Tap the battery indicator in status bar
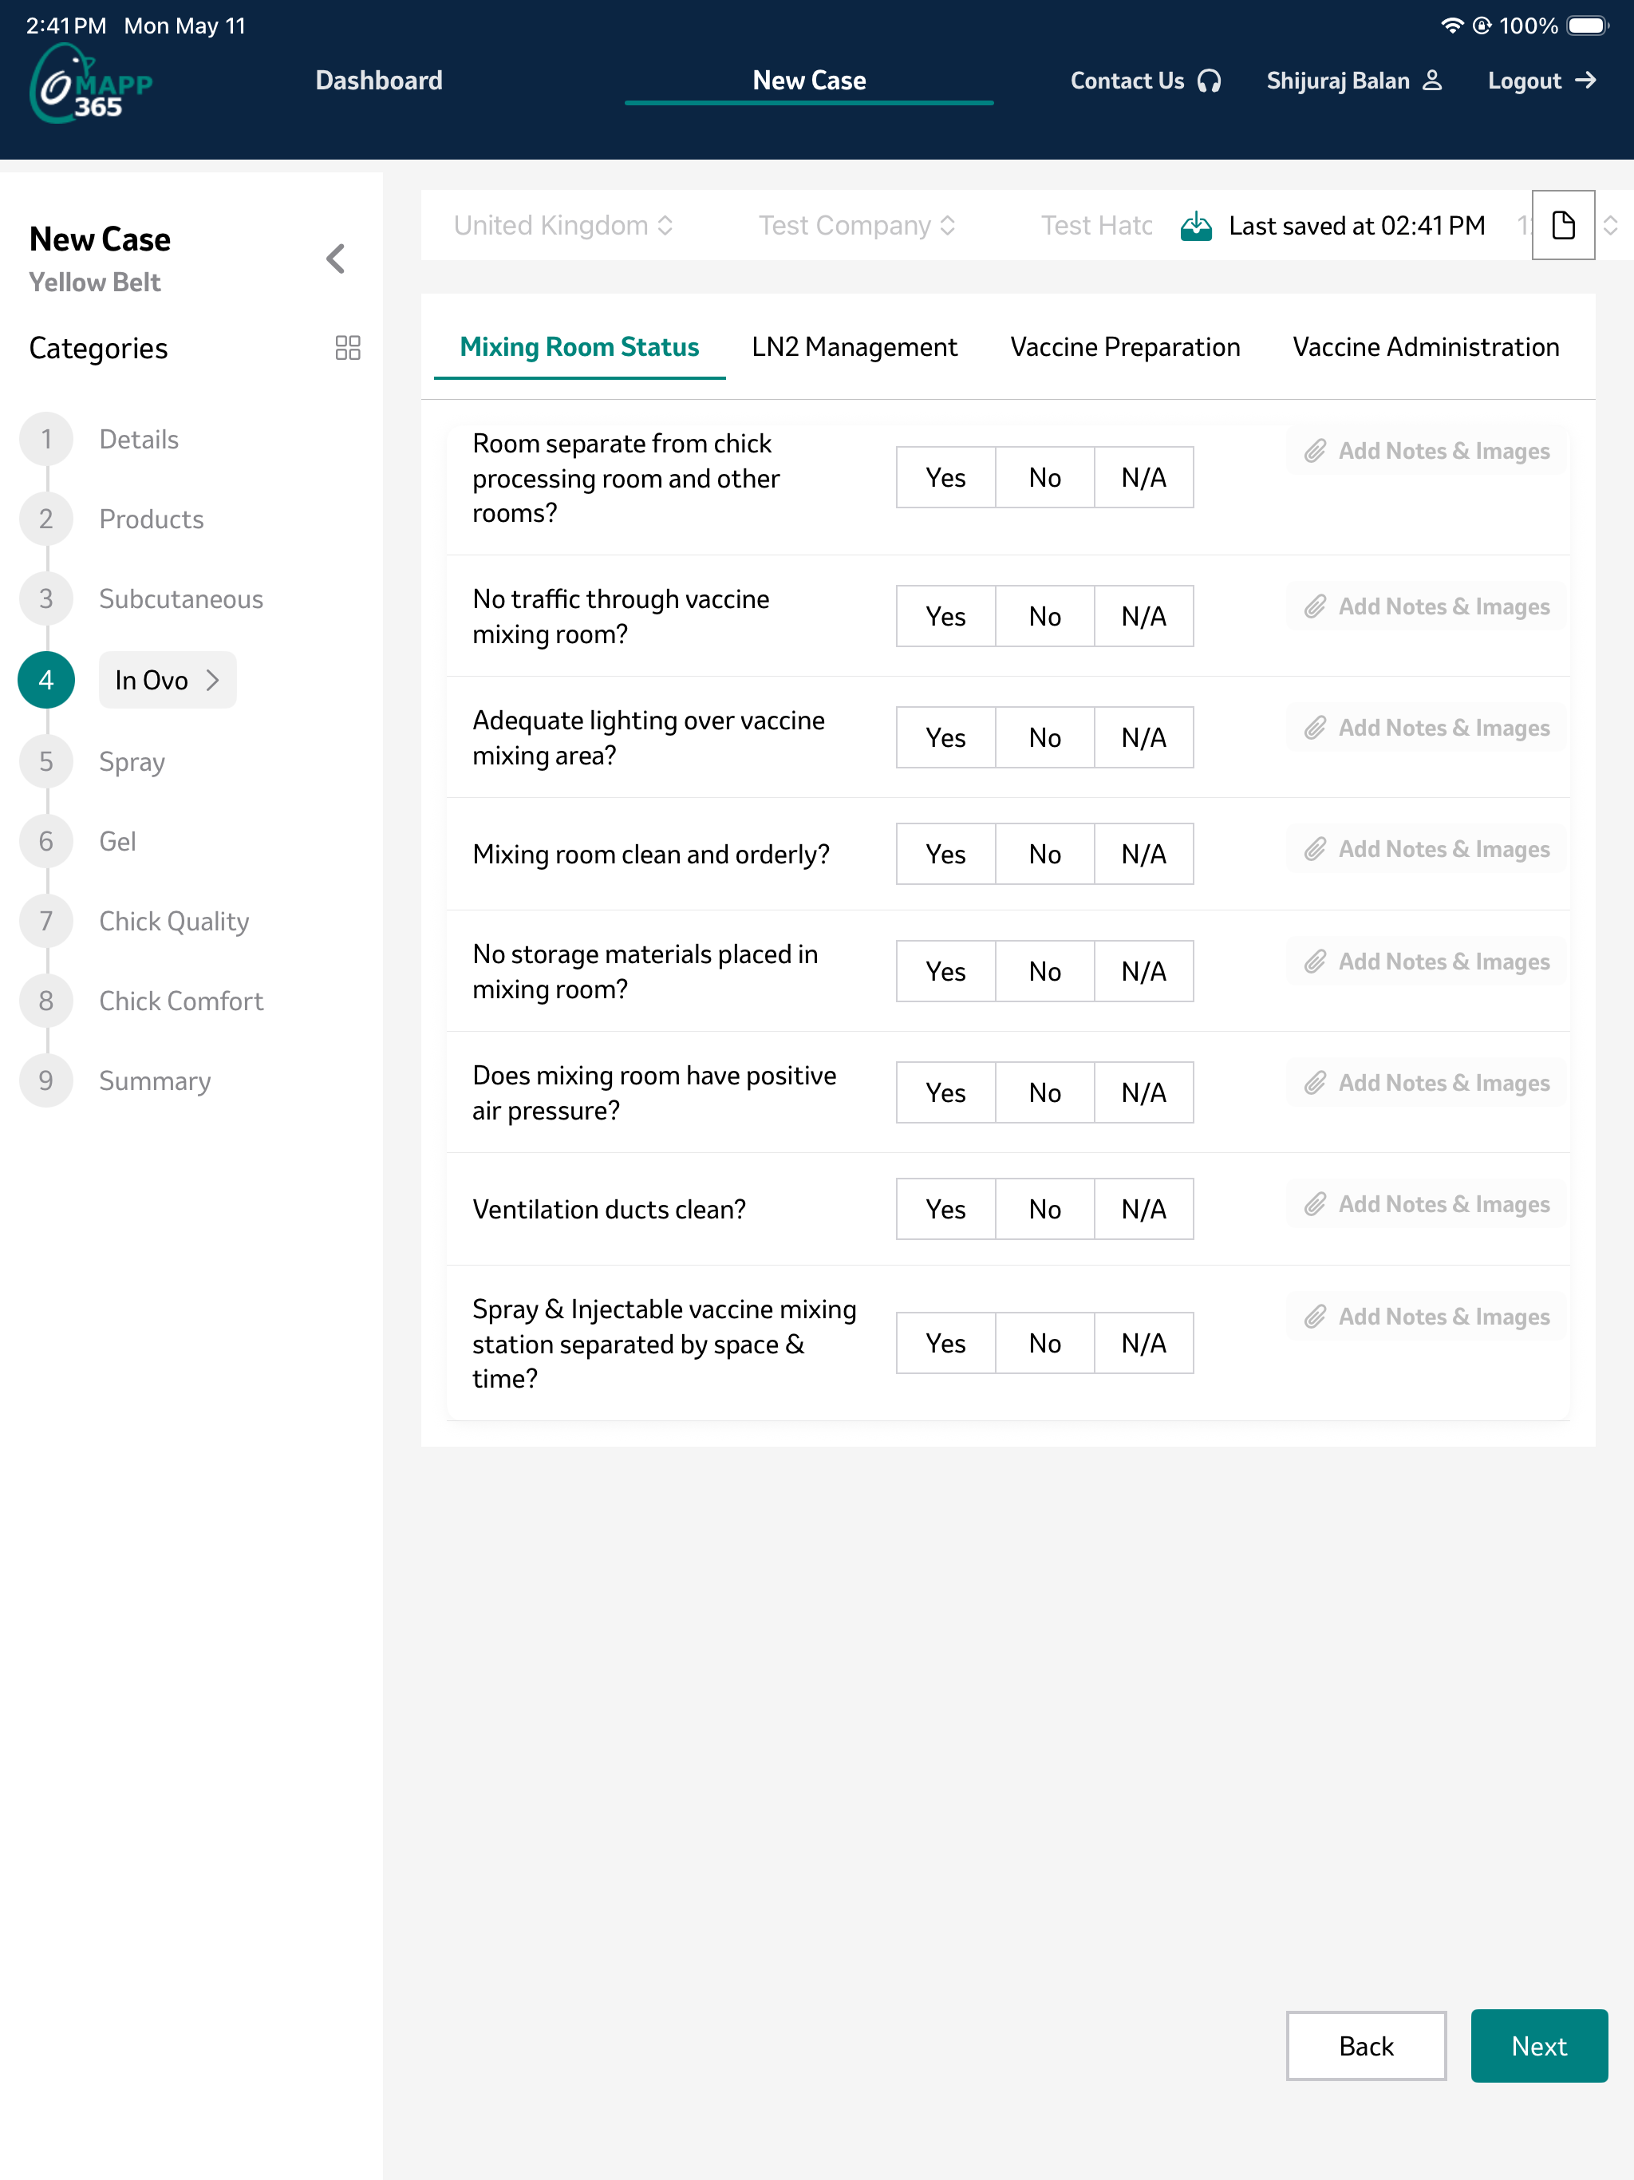Screen dimensions: 1634x2180 pos(1587,26)
